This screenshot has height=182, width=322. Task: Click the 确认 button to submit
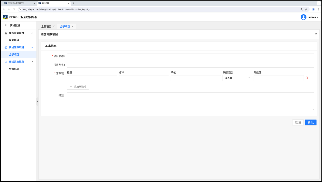(311, 123)
